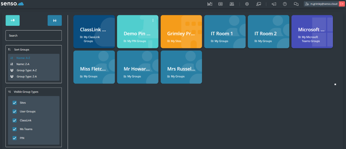The width and height of the screenshot is (346, 149).
Task: Open the timetable icon in top bar
Action: (x=210, y=4)
